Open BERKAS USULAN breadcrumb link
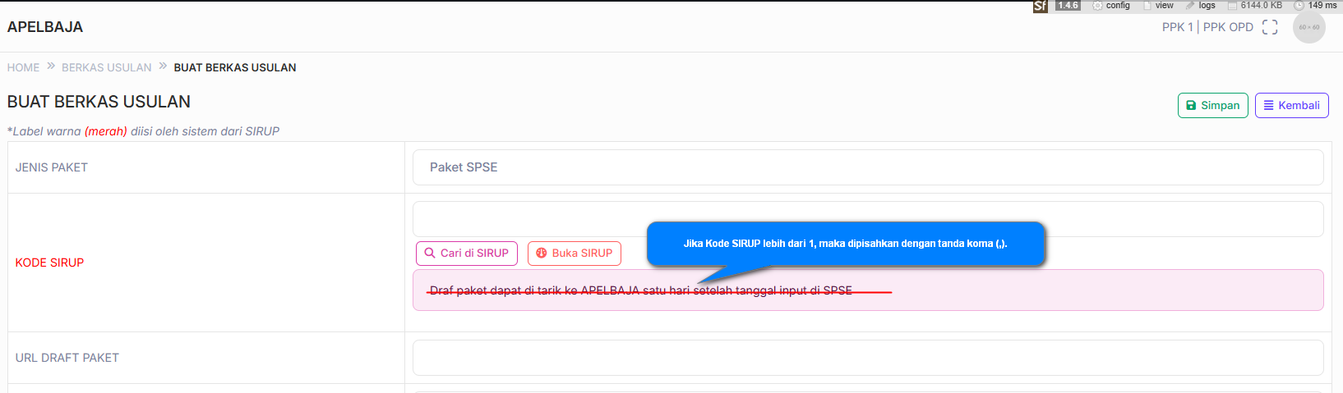The height and width of the screenshot is (393, 1343). pos(107,67)
